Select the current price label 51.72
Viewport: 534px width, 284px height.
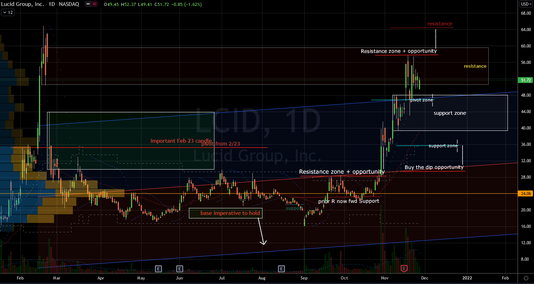[x=526, y=80]
